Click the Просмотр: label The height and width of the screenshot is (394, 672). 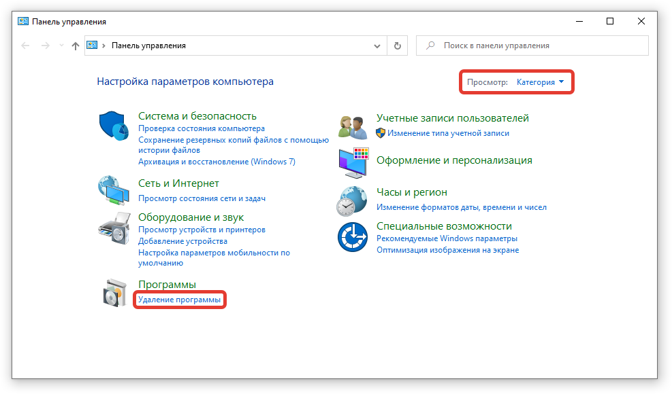tap(487, 82)
